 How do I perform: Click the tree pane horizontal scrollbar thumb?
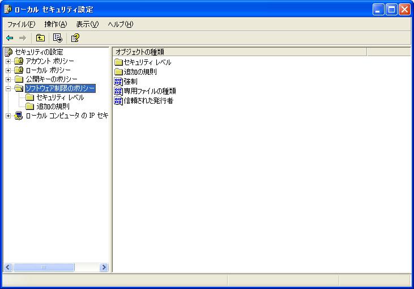pyautogui.click(x=44, y=267)
